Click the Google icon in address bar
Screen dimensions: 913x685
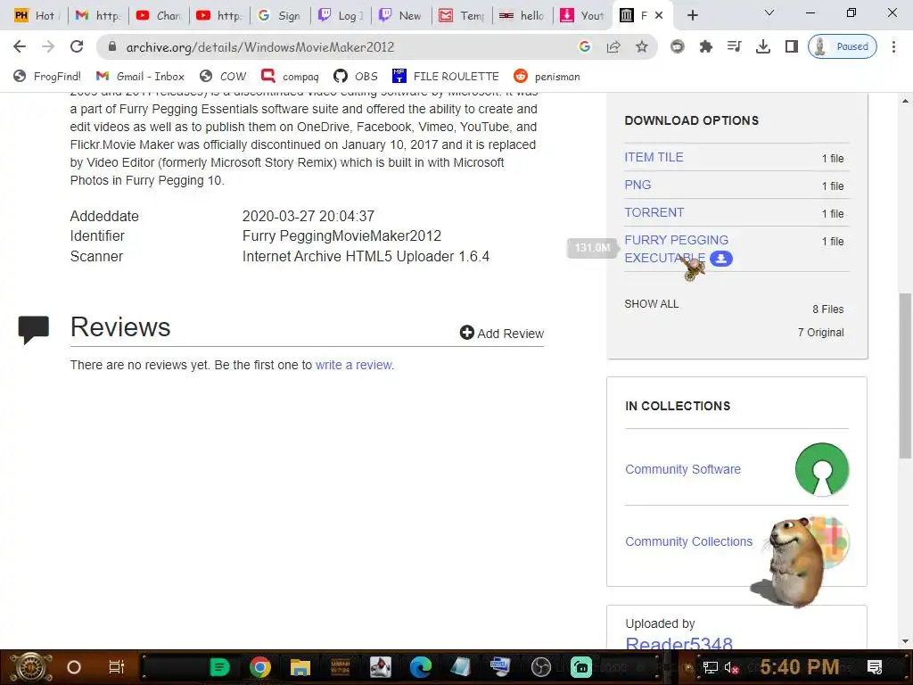click(x=585, y=46)
